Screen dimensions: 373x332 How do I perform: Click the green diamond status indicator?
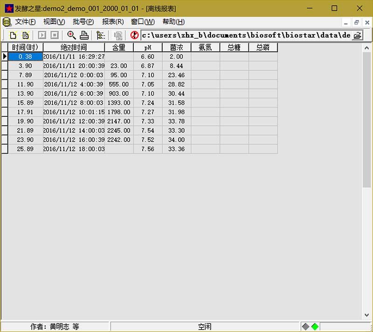click(315, 326)
